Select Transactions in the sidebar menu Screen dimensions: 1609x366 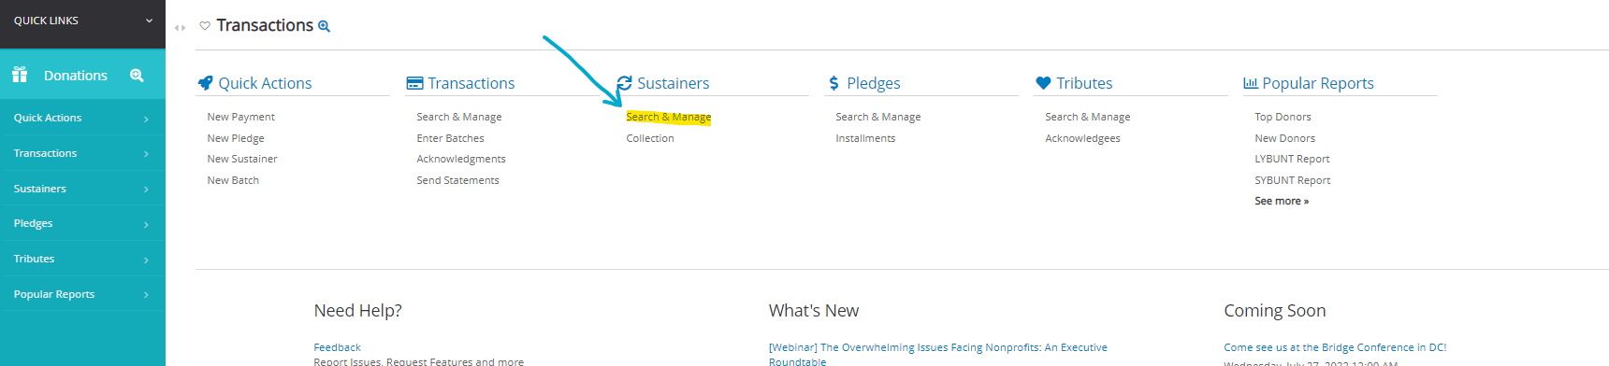[x=82, y=153]
